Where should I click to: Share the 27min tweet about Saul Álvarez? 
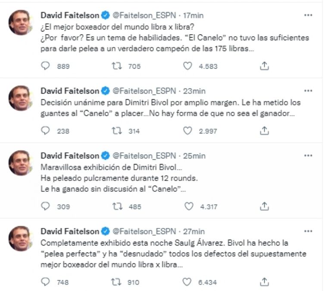tap(265, 282)
